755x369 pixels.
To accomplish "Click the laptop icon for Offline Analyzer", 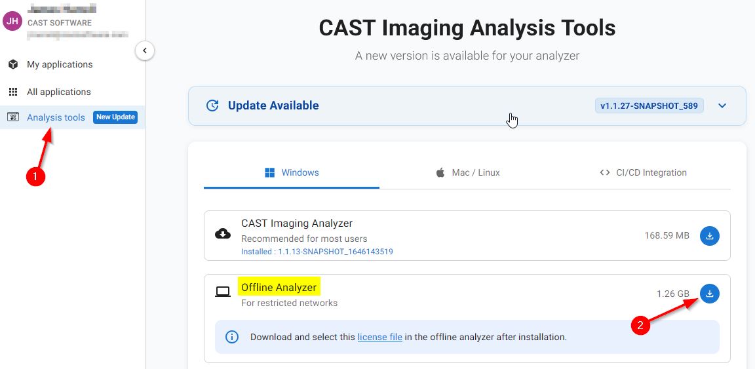I will (x=223, y=292).
